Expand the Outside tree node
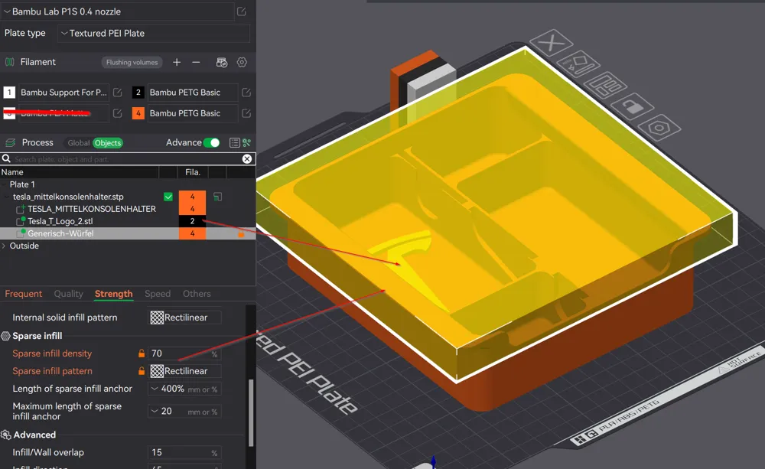The height and width of the screenshot is (469, 765). pyautogui.click(x=4, y=246)
